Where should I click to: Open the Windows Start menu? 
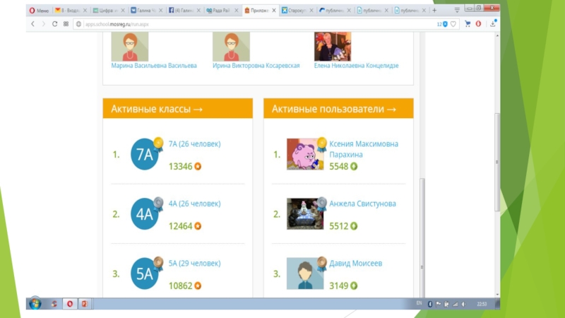(35, 304)
